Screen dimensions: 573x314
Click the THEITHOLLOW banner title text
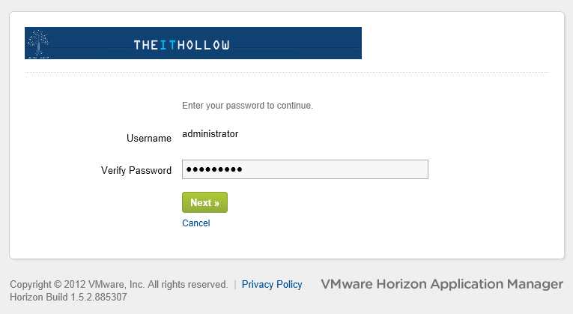[x=181, y=45]
